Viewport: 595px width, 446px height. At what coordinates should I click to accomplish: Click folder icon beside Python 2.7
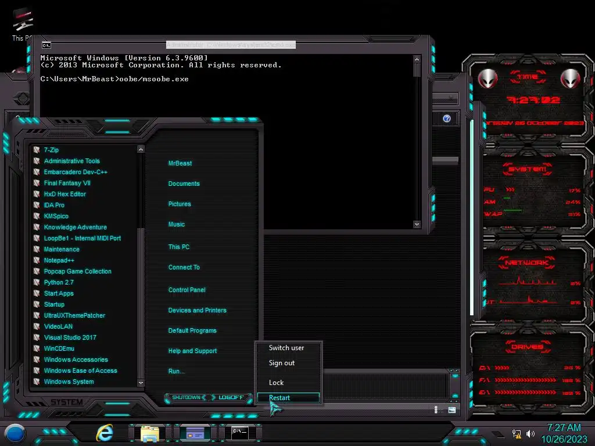point(37,282)
